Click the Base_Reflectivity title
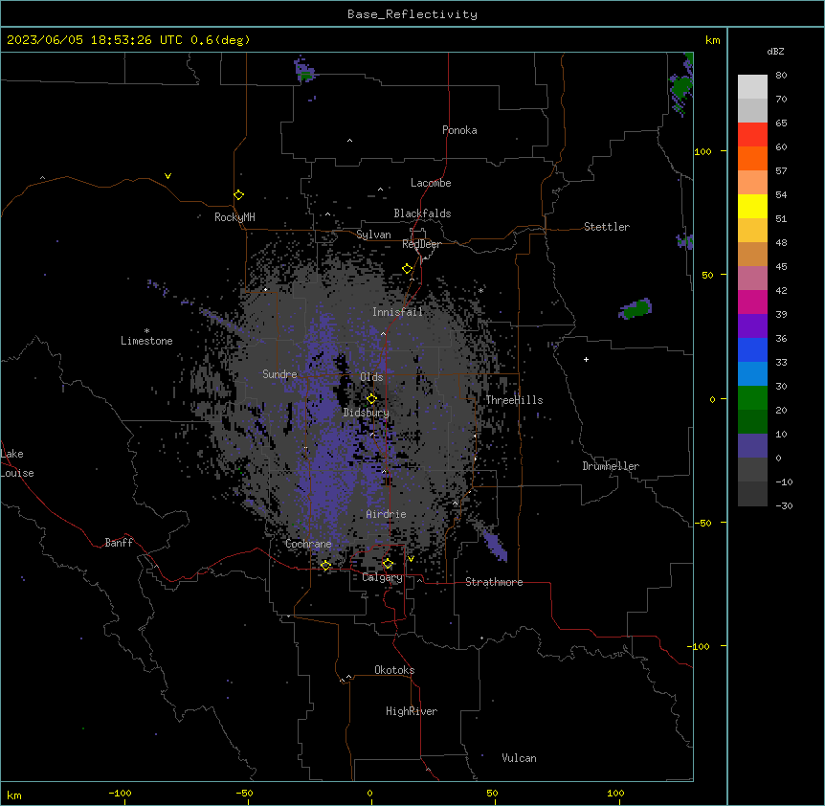 pos(412,14)
